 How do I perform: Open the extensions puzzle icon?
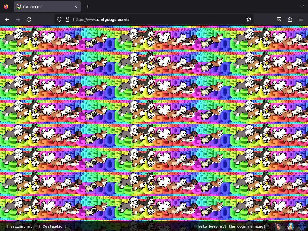[290, 19]
